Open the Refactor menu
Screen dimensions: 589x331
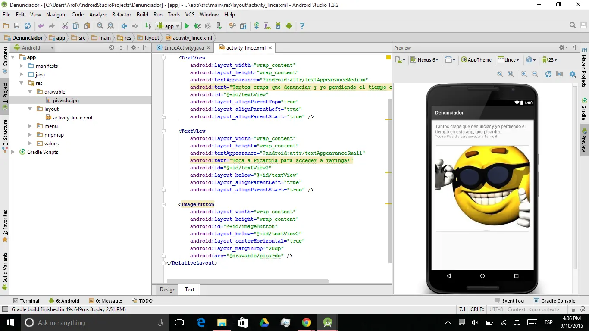[121, 15]
